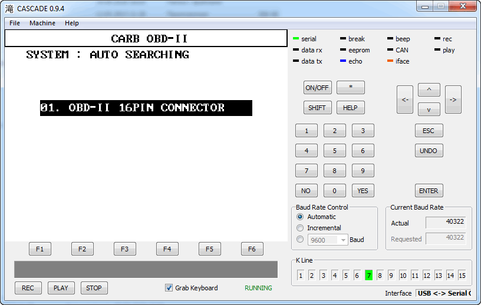Click the CASCADE title bar app icon
Viewport: 481px width, 305px height.
(9, 9)
